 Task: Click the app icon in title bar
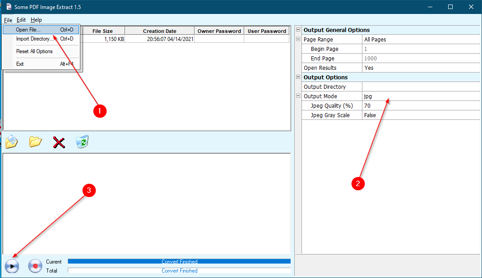(9, 7)
